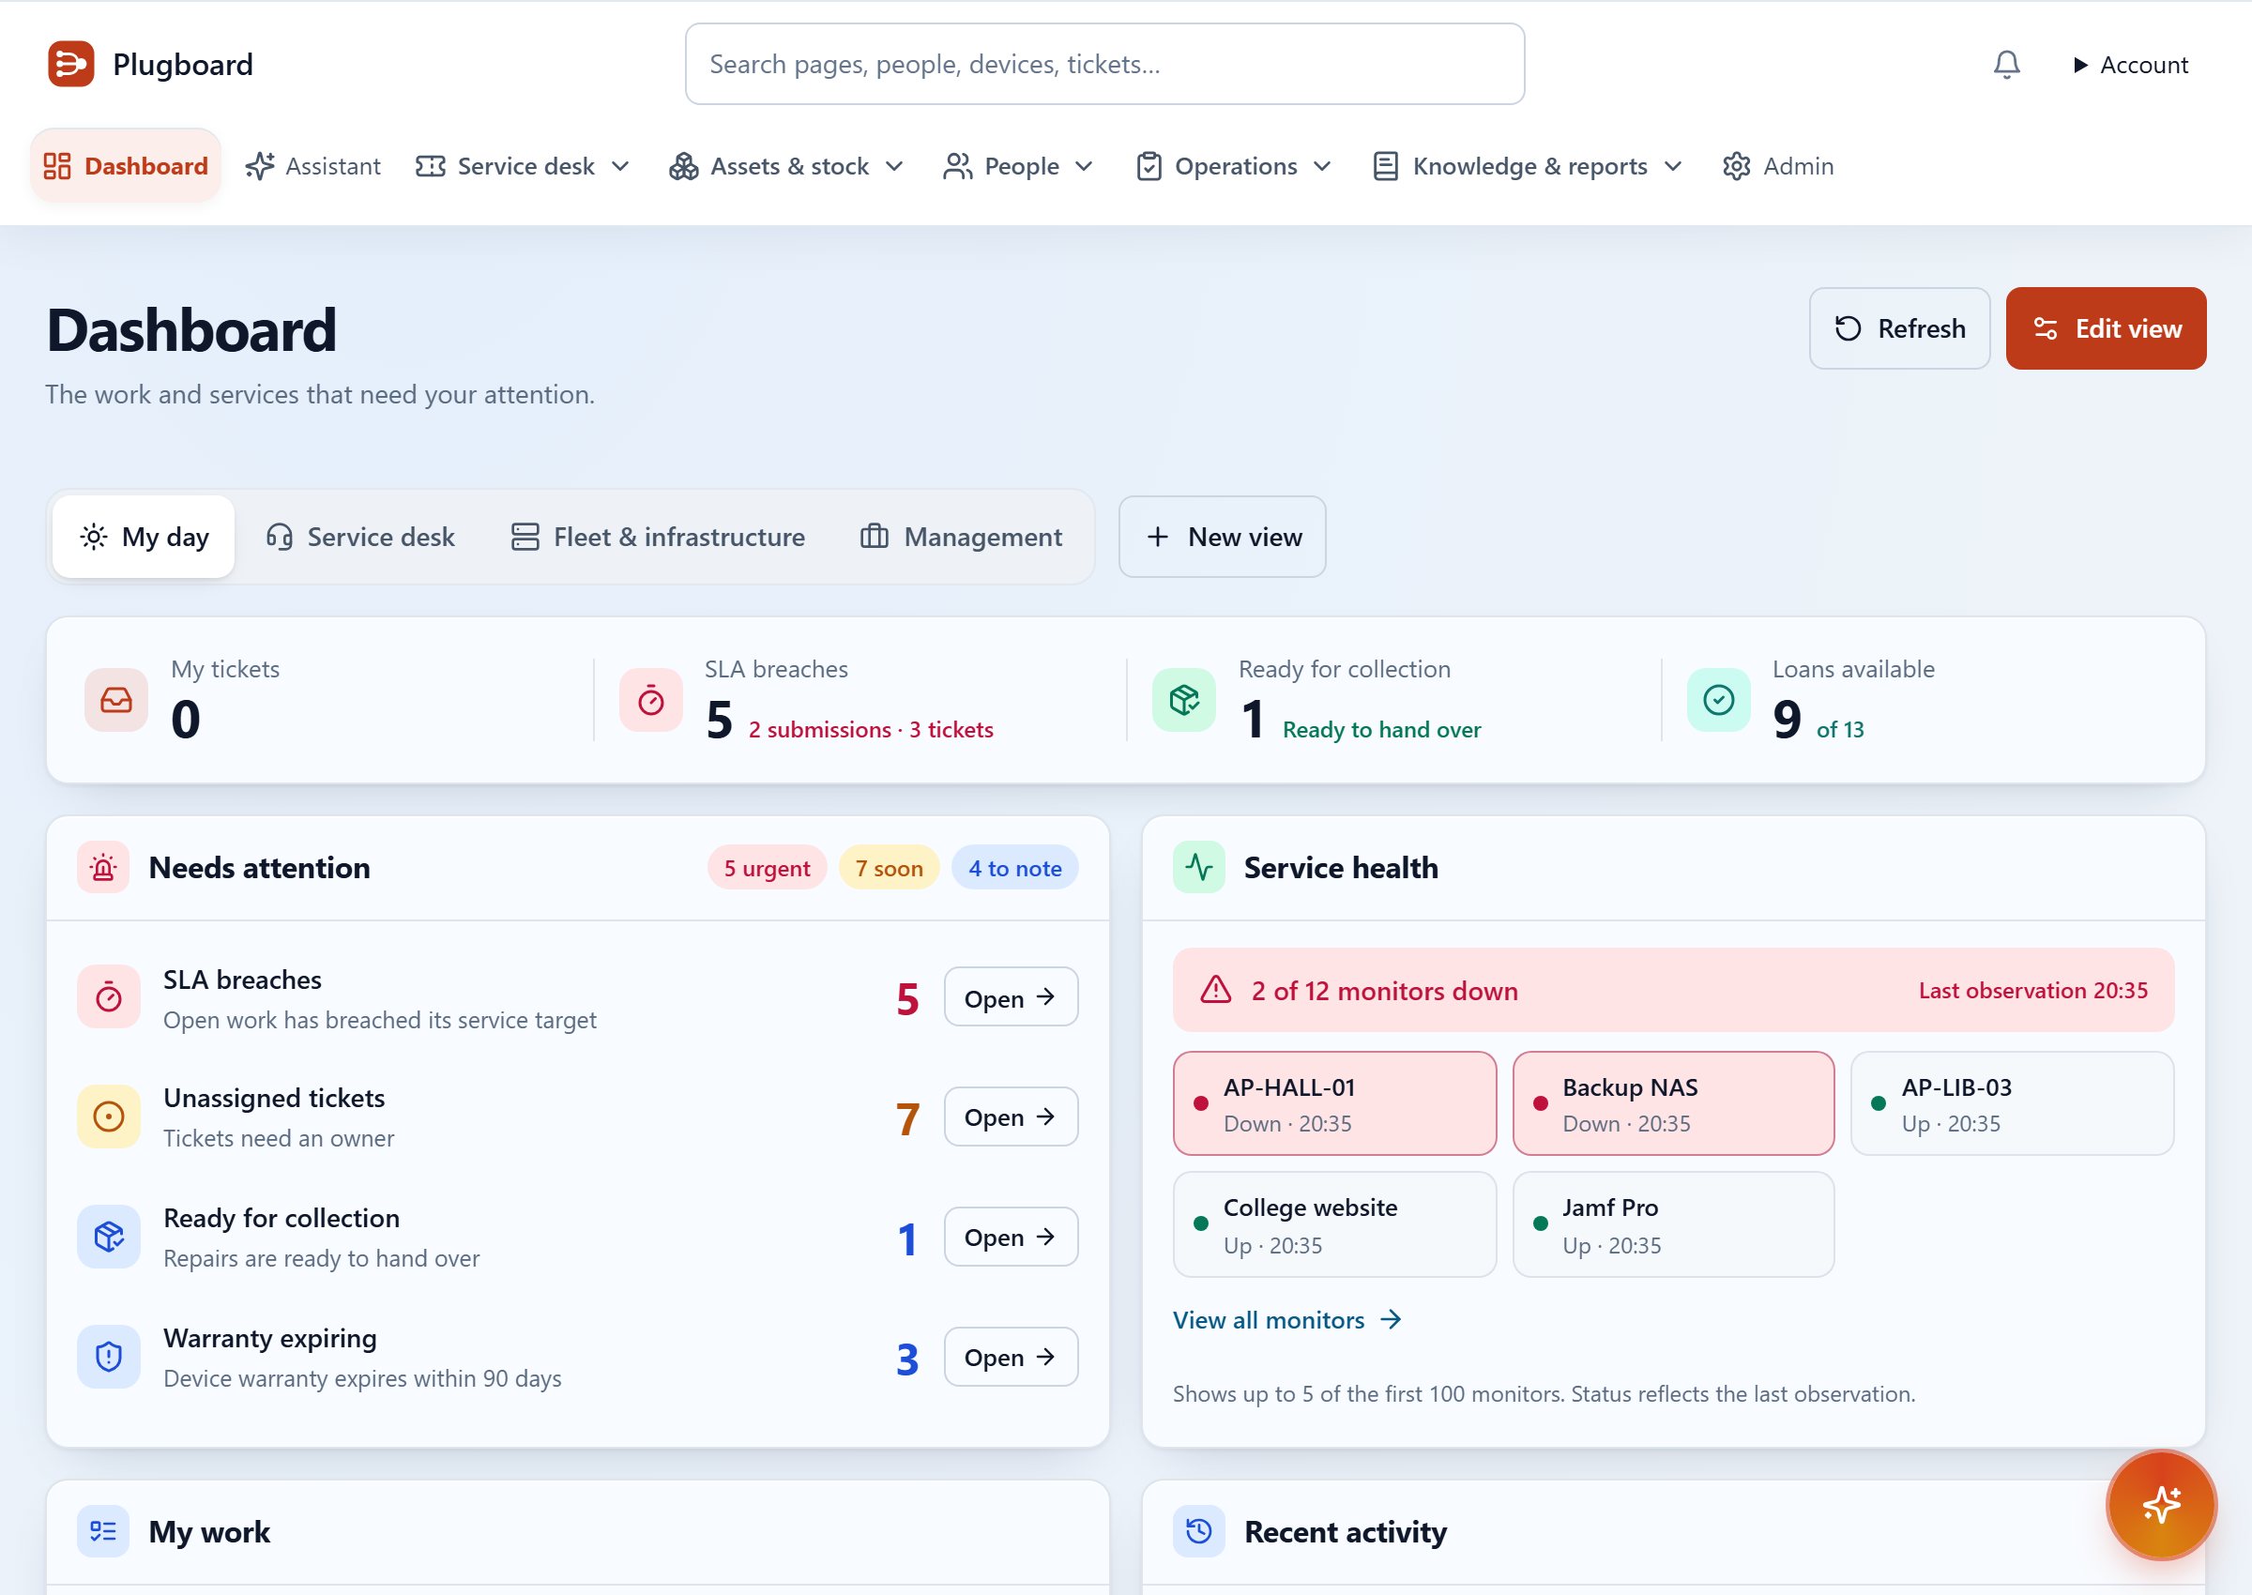Click the SLA breaches stopwatch icon in the stats bar
The image size is (2252, 1595).
(650, 700)
